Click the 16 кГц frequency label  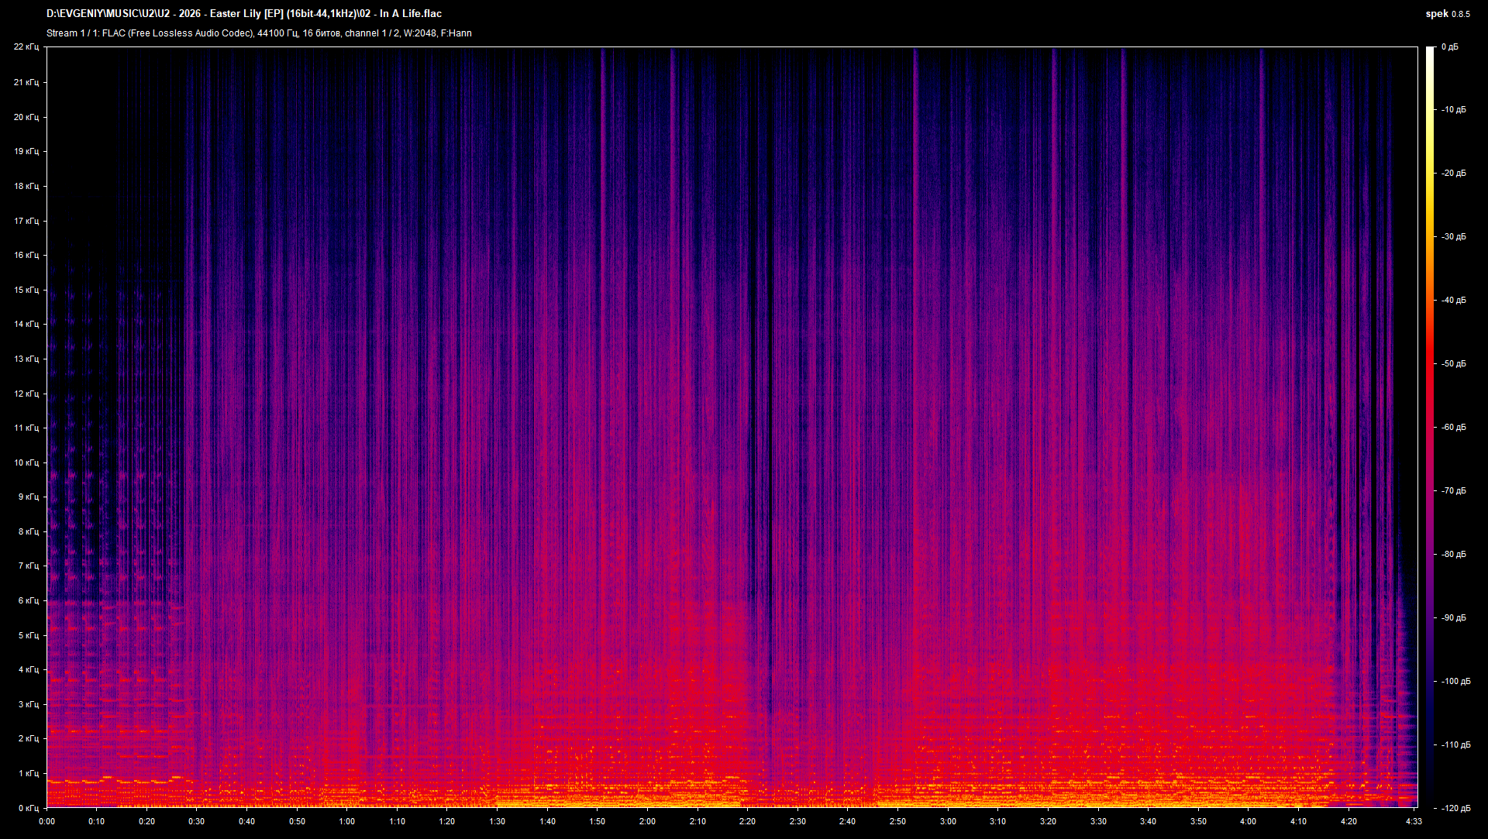point(26,255)
